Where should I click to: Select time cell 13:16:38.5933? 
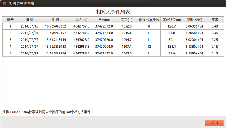pyautogui.click(x=55, y=47)
